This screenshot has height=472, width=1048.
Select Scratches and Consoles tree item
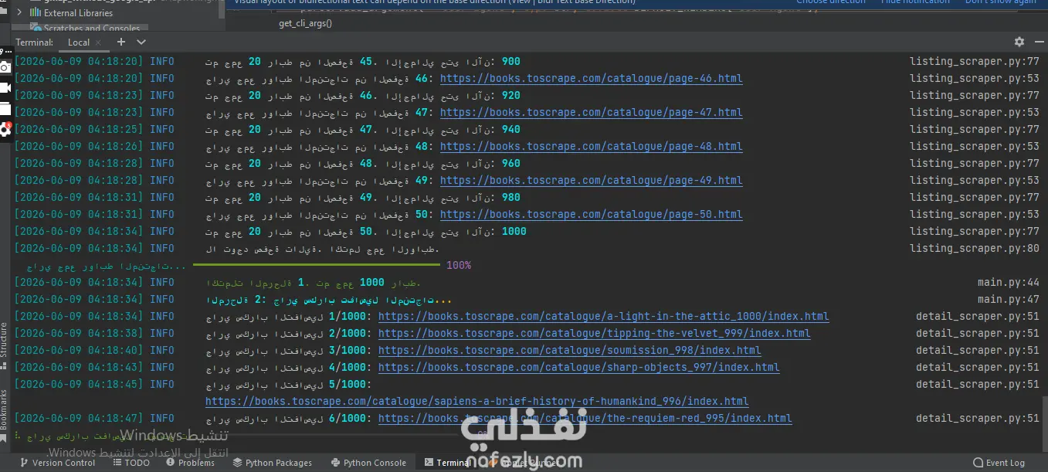coord(92,29)
